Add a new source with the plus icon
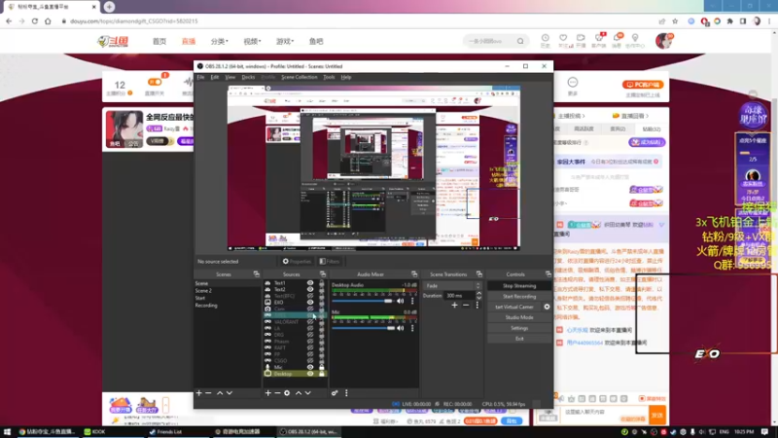Viewport: 778px width, 438px height. [x=268, y=393]
